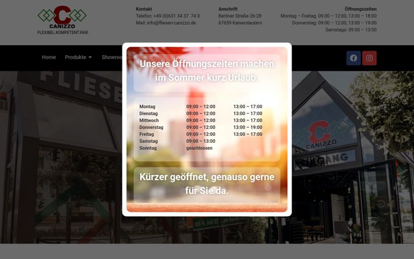Open the Facebook page icon
This screenshot has height=259, width=414.
click(x=354, y=58)
